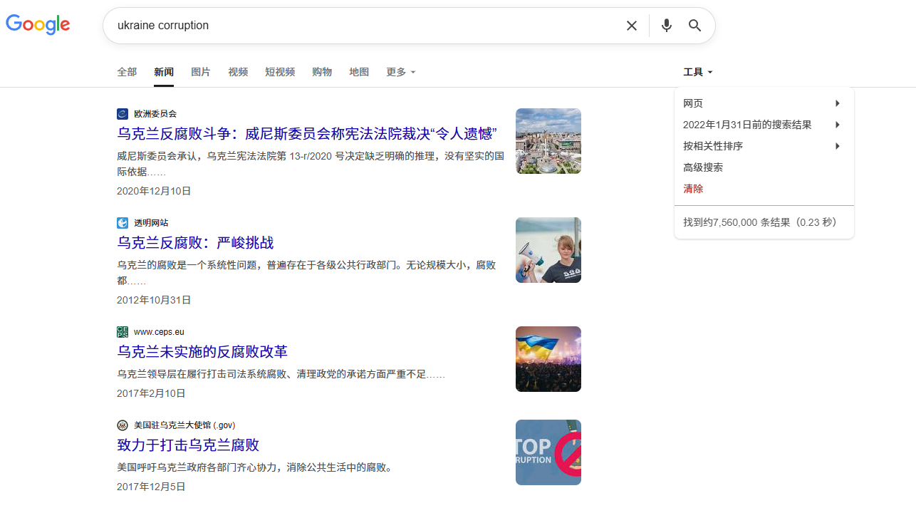This screenshot has height=508, width=916.
Task: Click the red 清除 clear link
Action: tap(693, 189)
